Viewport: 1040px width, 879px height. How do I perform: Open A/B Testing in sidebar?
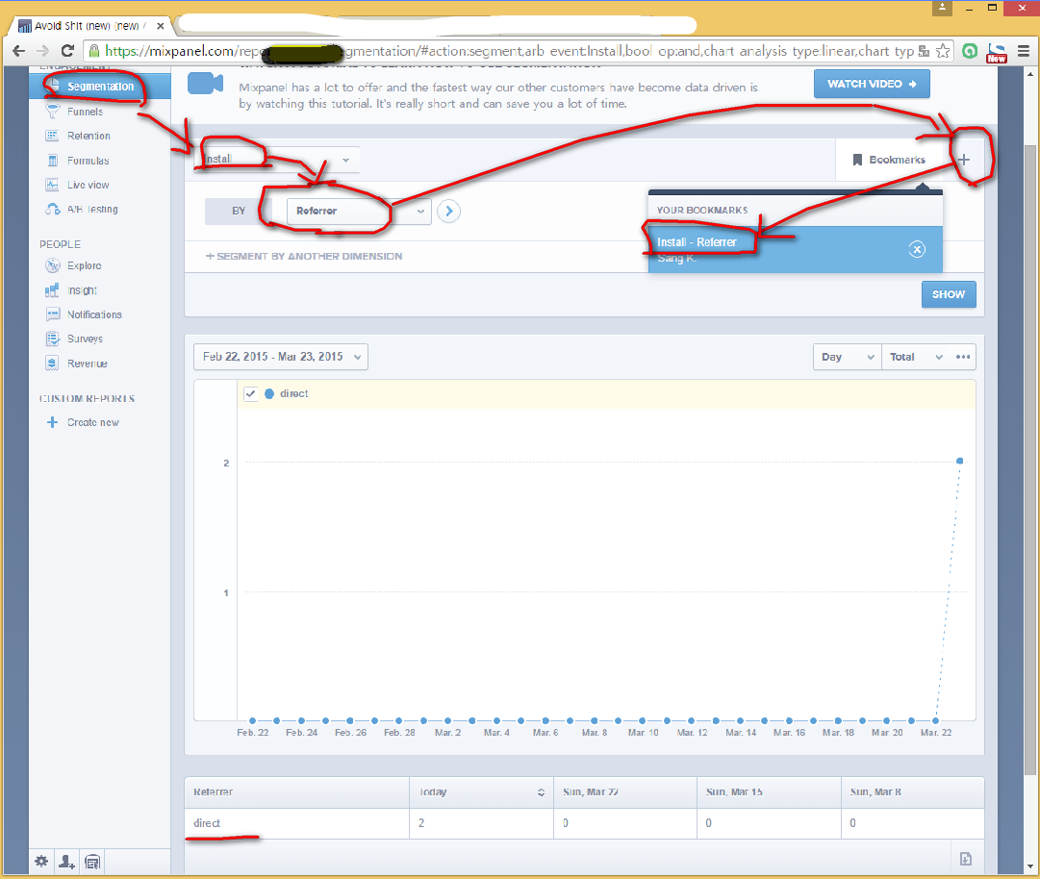(x=92, y=209)
